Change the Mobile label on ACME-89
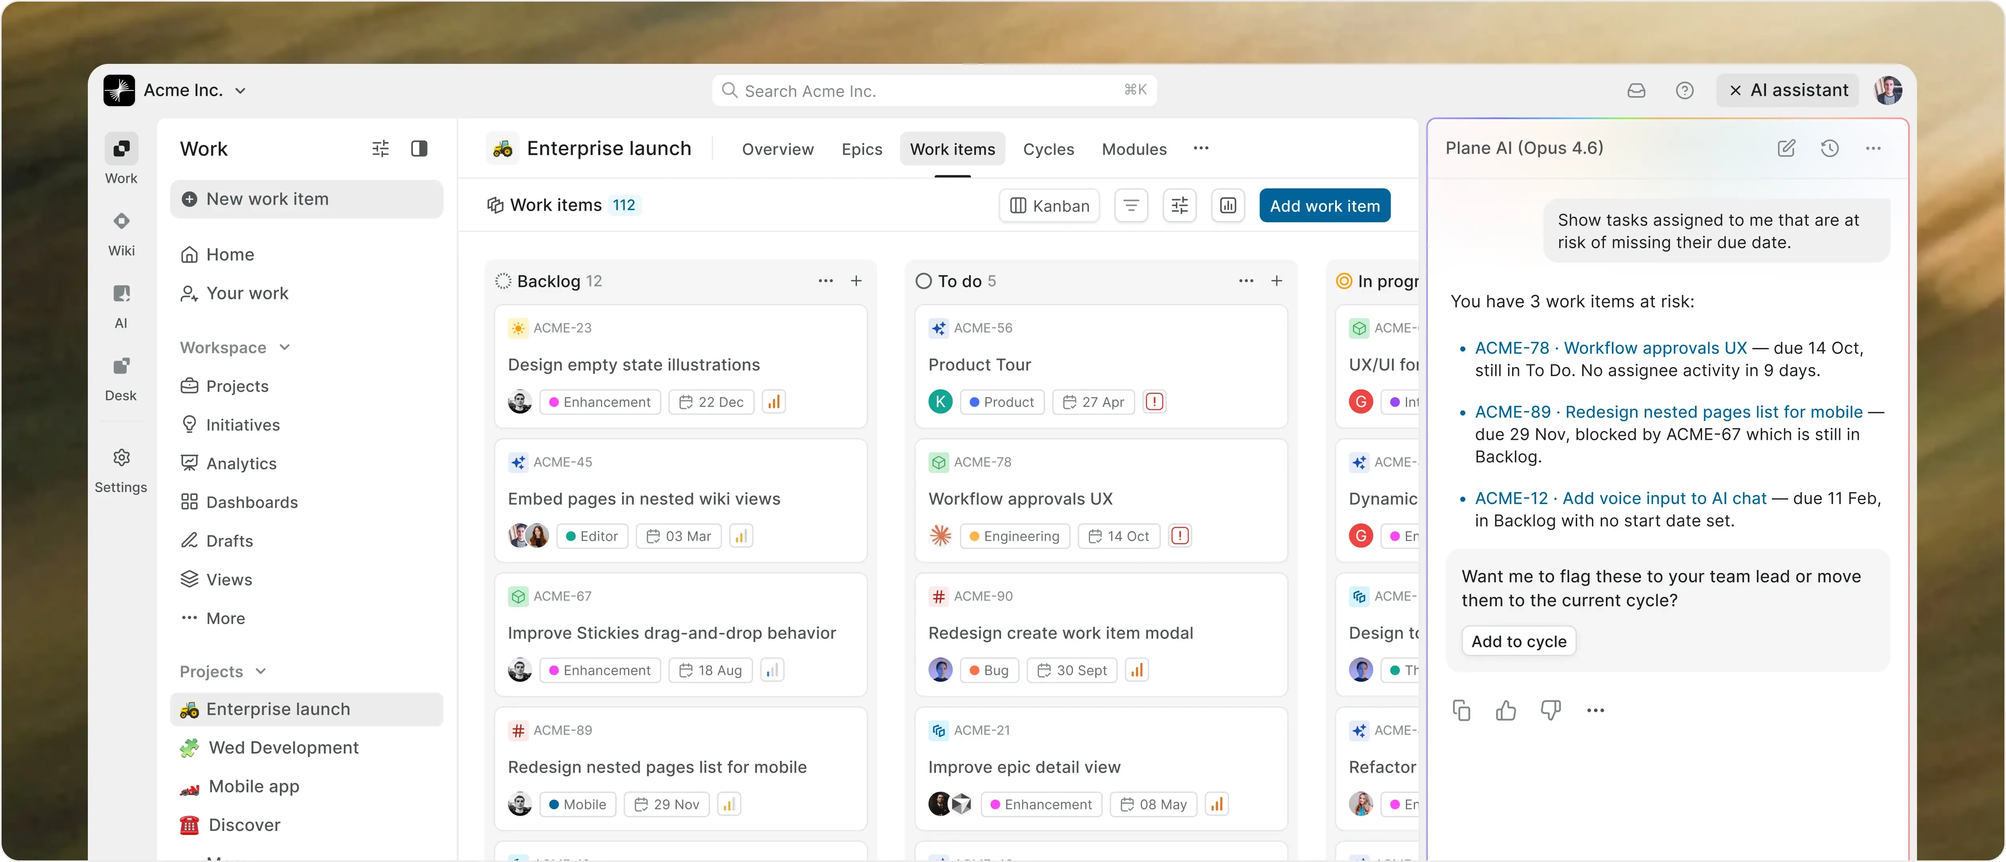Screen dimensions: 2006x862 [577, 805]
